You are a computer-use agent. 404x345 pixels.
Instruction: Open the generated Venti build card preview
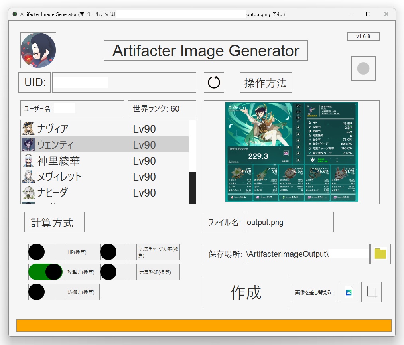coord(292,152)
